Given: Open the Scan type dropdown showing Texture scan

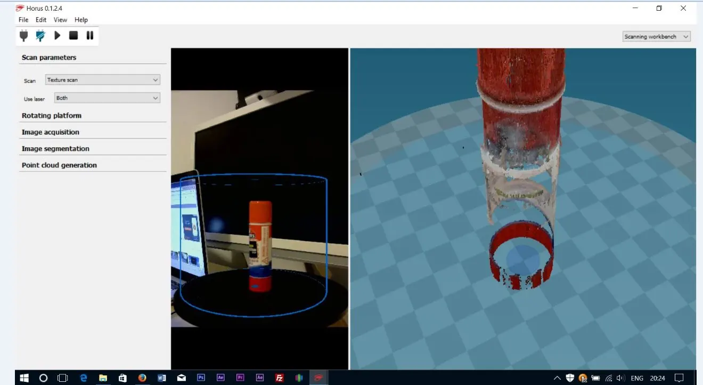Looking at the screenshot, I should pos(103,80).
